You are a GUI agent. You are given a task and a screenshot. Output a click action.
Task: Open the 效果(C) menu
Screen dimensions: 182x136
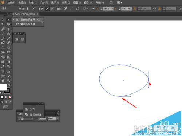(66, 3)
